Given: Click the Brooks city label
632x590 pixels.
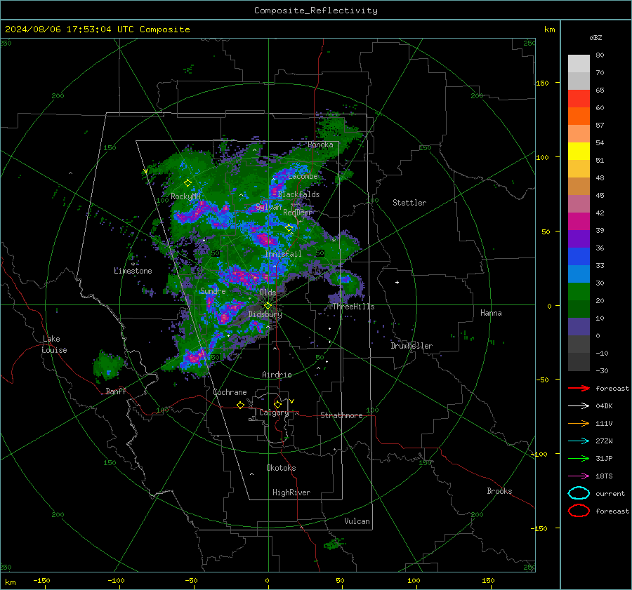Looking at the screenshot, I should [x=499, y=491].
